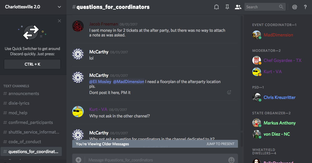This screenshot has width=312, height=163.
Task: Type in the message input box
Action: click(156, 160)
